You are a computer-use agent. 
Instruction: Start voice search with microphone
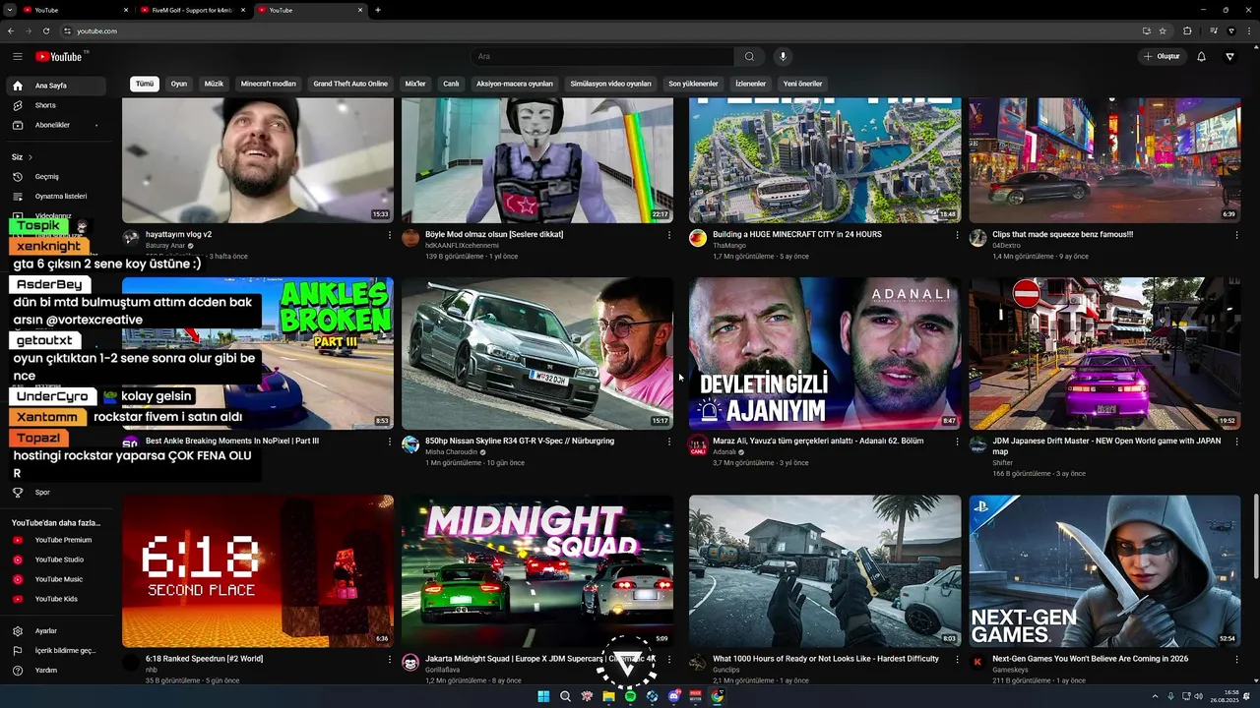coord(784,57)
